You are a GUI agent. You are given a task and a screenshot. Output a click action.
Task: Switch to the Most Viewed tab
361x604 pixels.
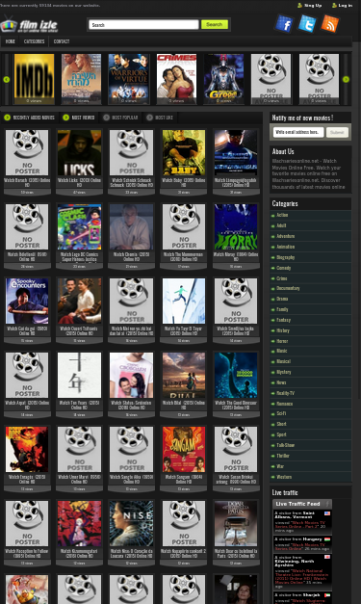pyautogui.click(x=79, y=118)
